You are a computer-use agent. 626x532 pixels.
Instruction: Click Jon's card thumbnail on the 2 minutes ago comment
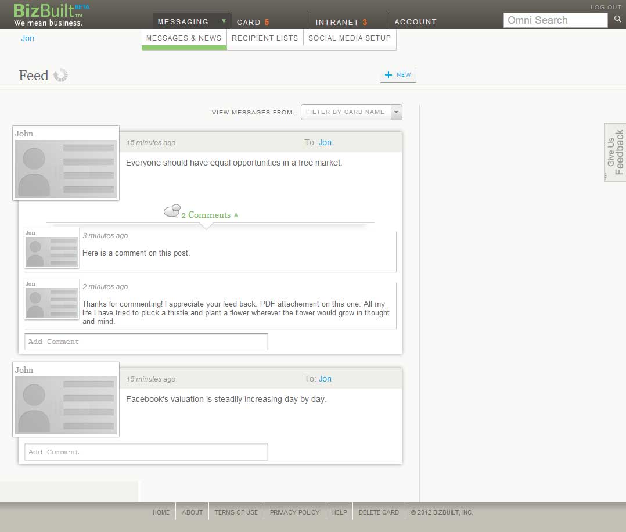[52, 299]
